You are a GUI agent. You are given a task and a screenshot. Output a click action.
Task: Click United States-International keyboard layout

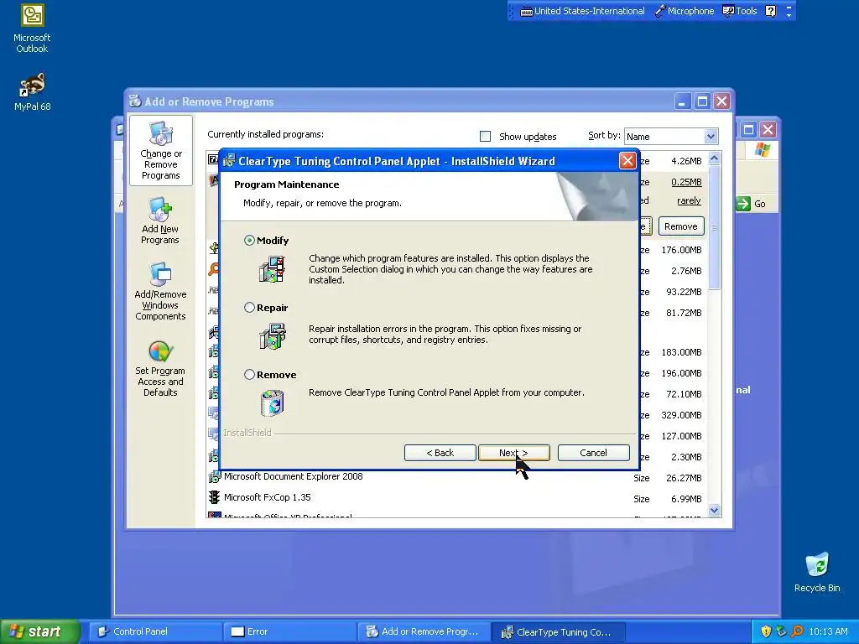pos(582,11)
